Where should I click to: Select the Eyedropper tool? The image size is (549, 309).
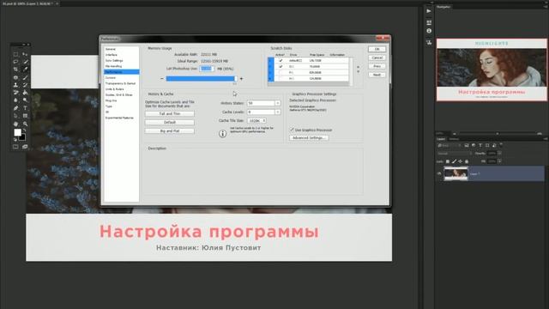point(25,70)
